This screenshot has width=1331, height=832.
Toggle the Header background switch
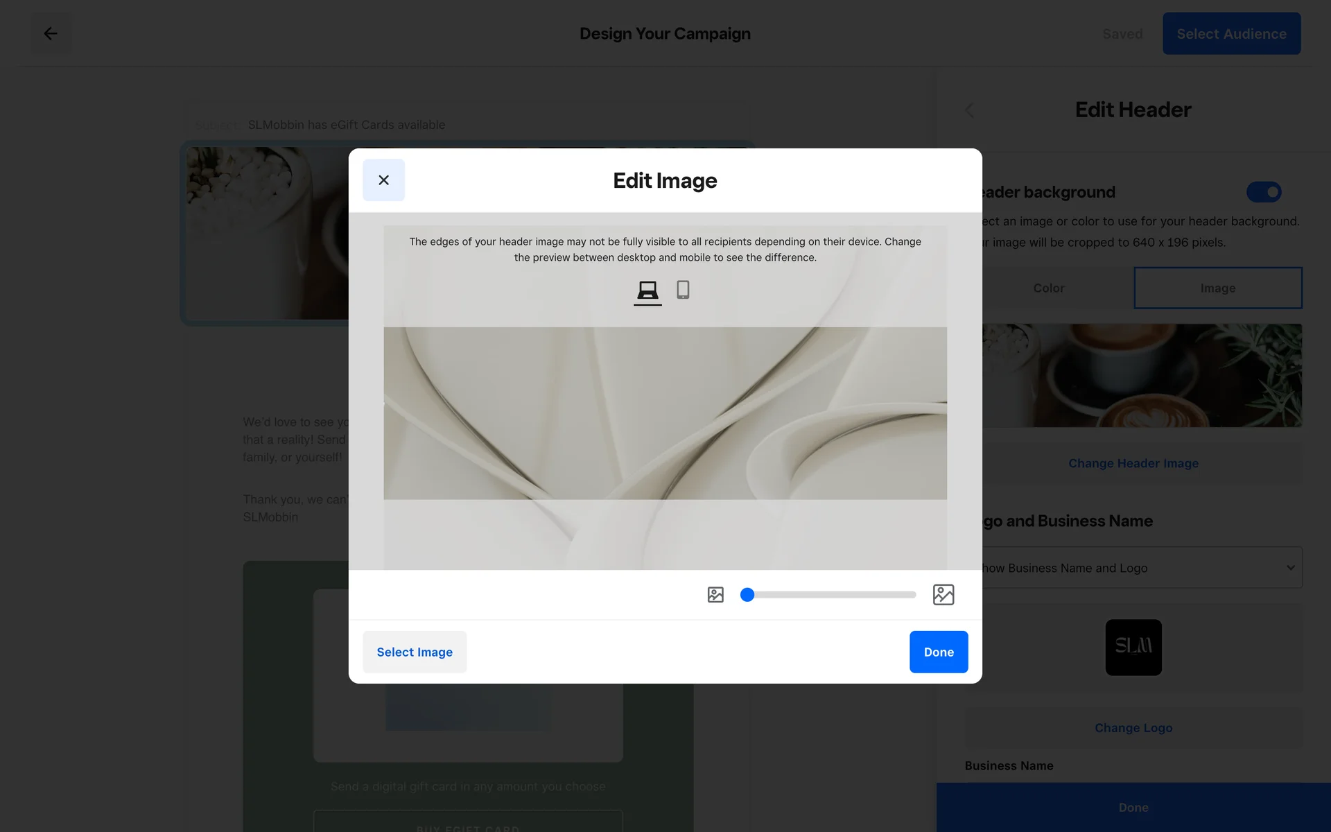(x=1263, y=192)
